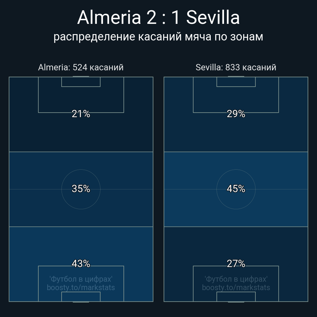Viewport: 317px width, 317px height.
Task: Click the bottom goal box on Almeria's pitch
Action: (81, 296)
